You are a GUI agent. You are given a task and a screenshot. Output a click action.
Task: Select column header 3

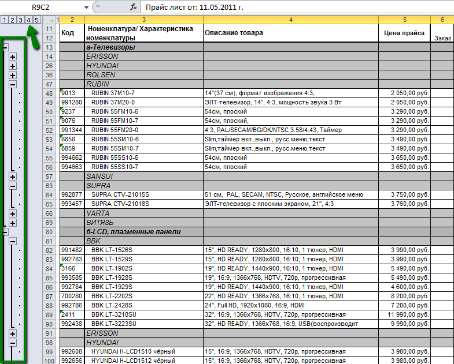click(144, 20)
